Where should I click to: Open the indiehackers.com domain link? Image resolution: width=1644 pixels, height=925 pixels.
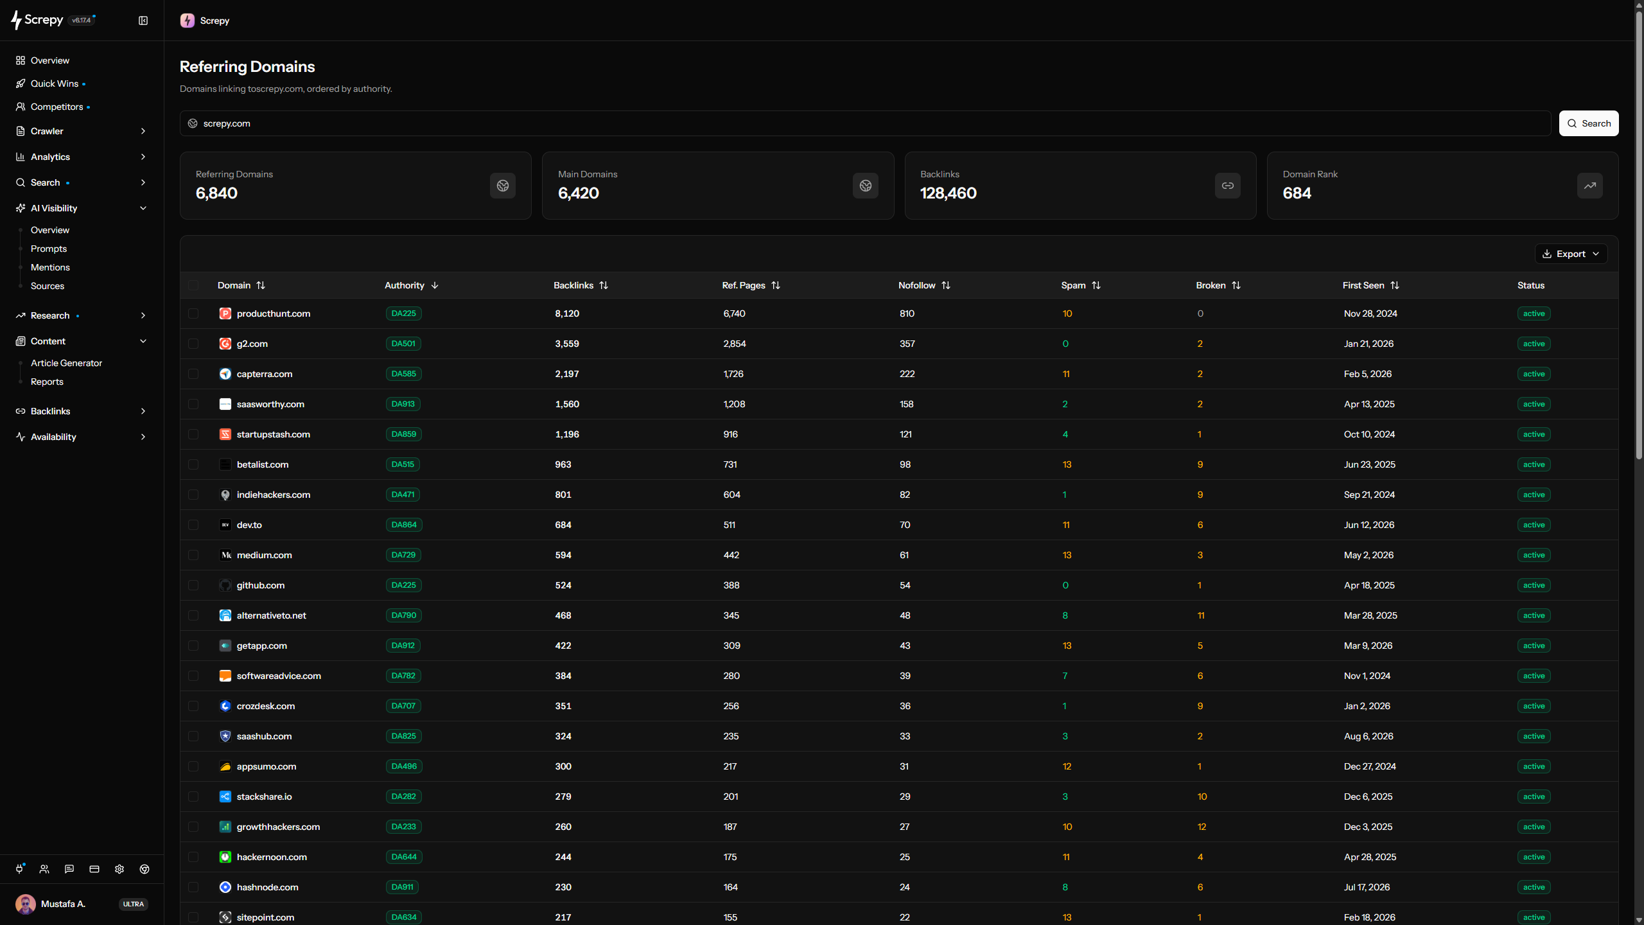click(274, 495)
